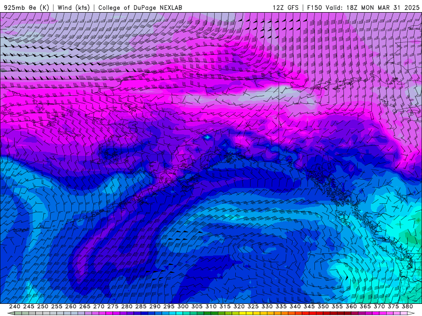Click the 300 color scale label
Viewport: 422px width, 316px height.
[183, 307]
